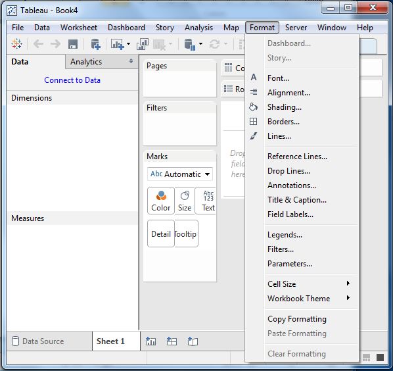Click the Duplicate Sheet toolbar icon

tap(143, 44)
